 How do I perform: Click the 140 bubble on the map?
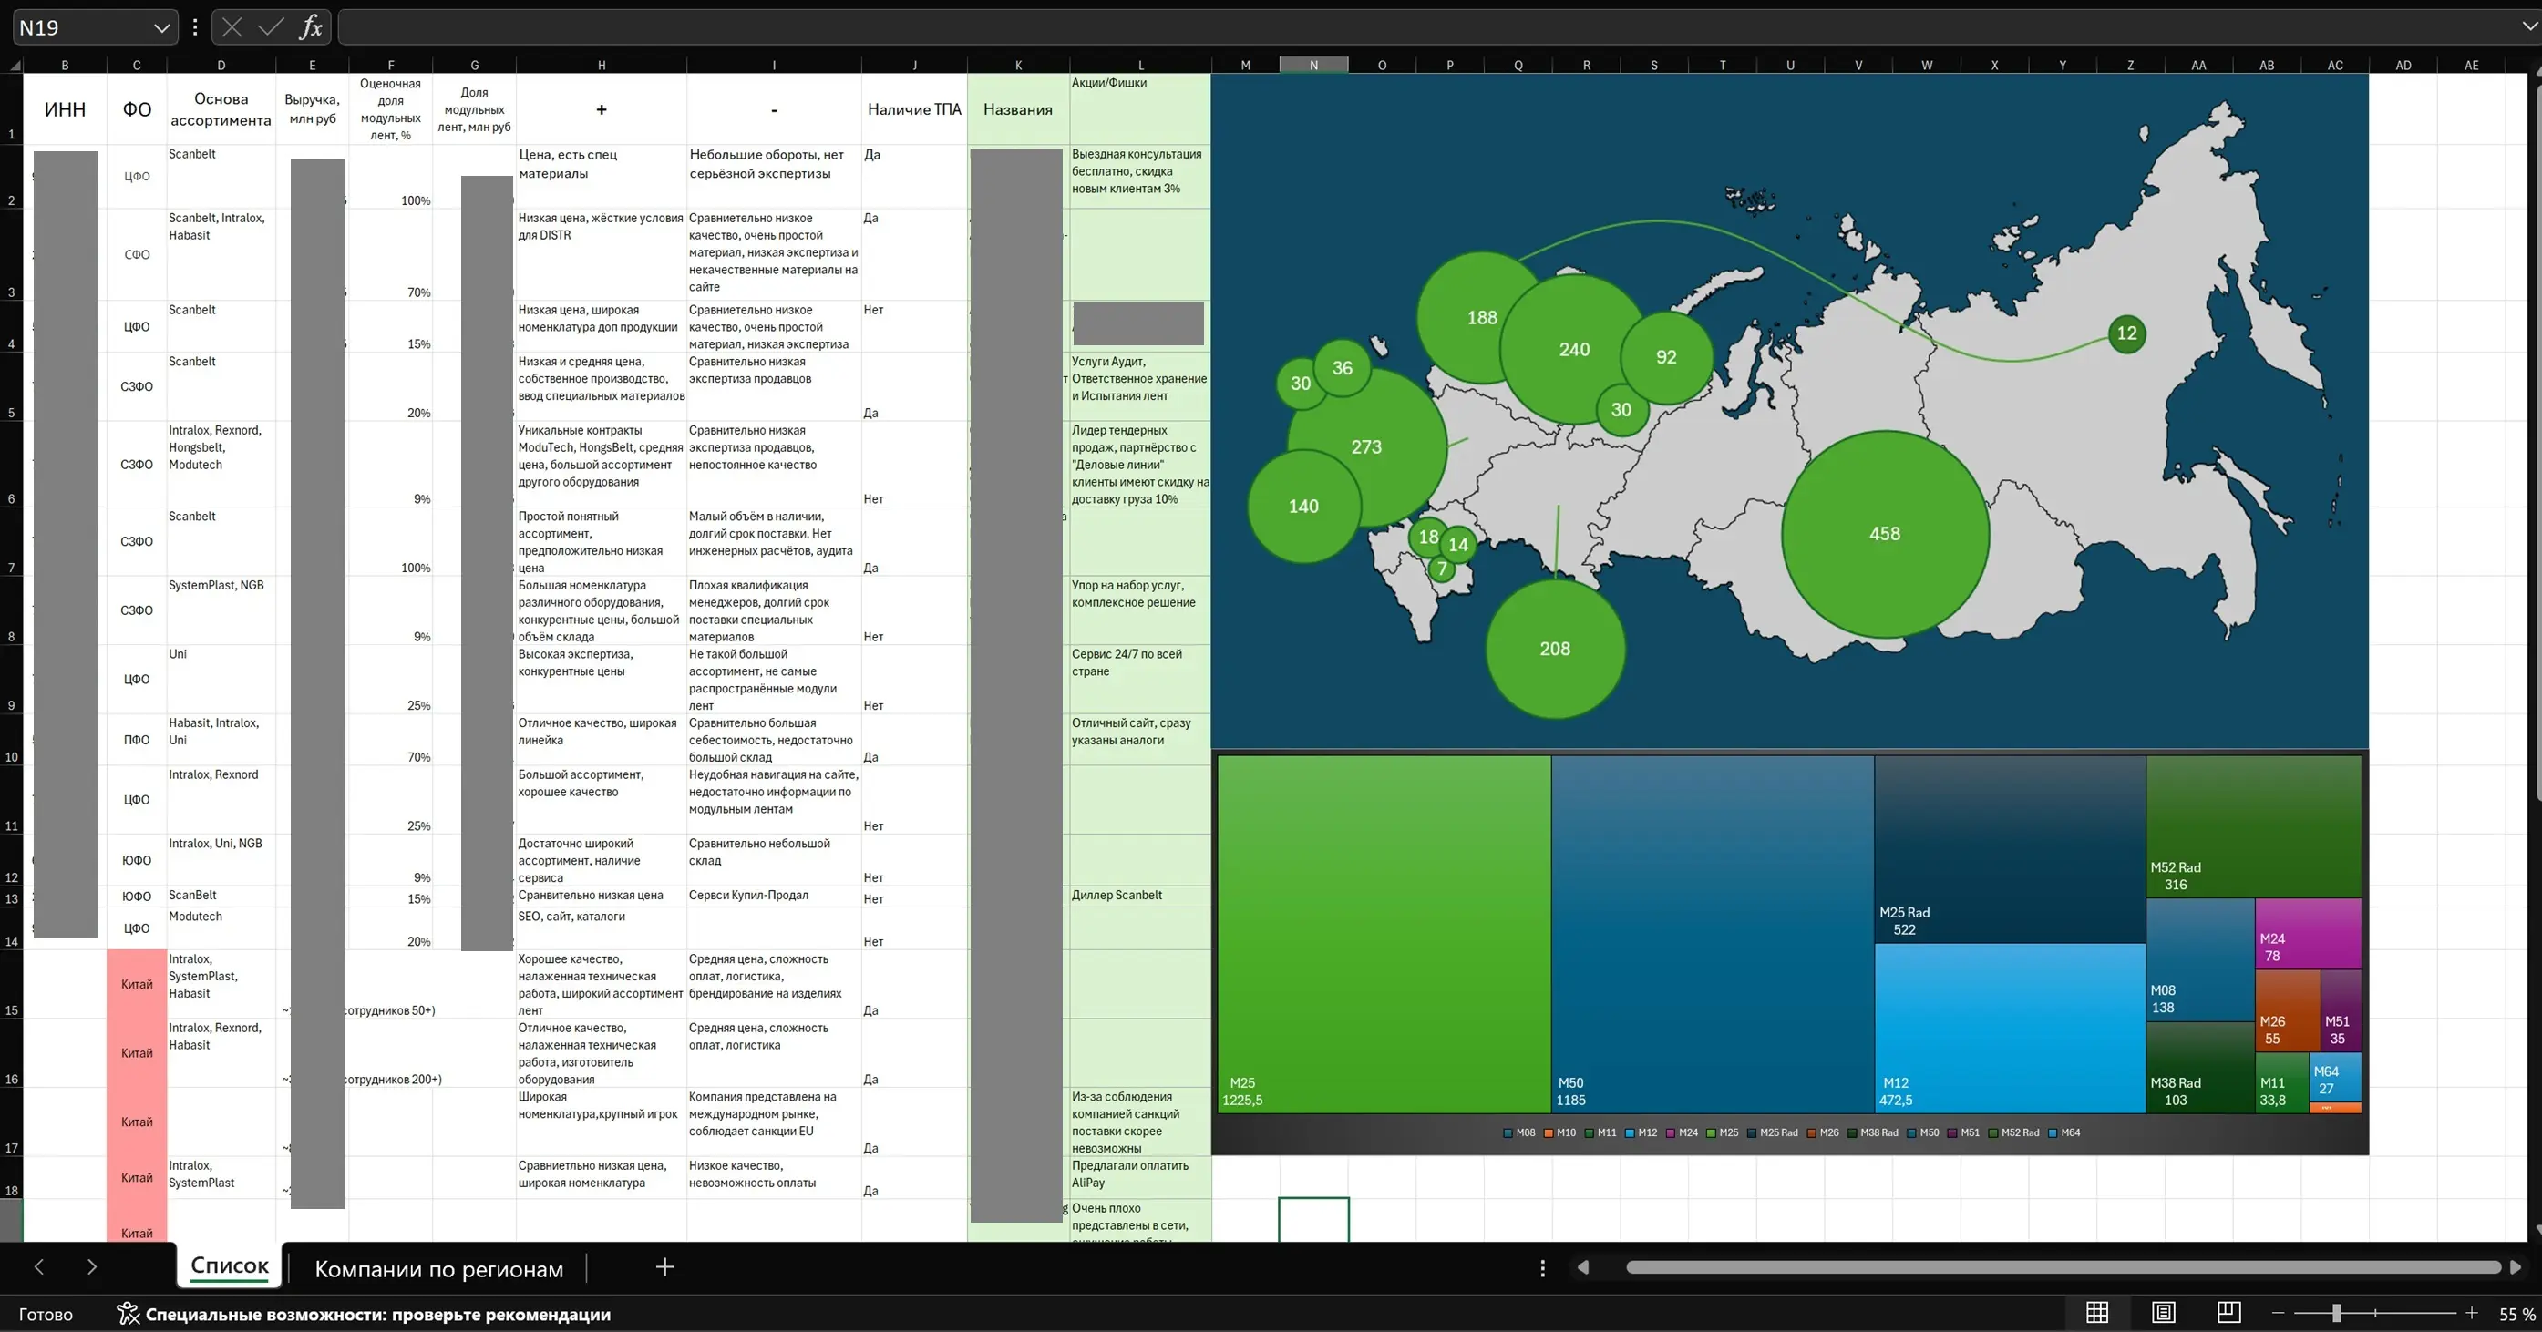tap(1303, 507)
